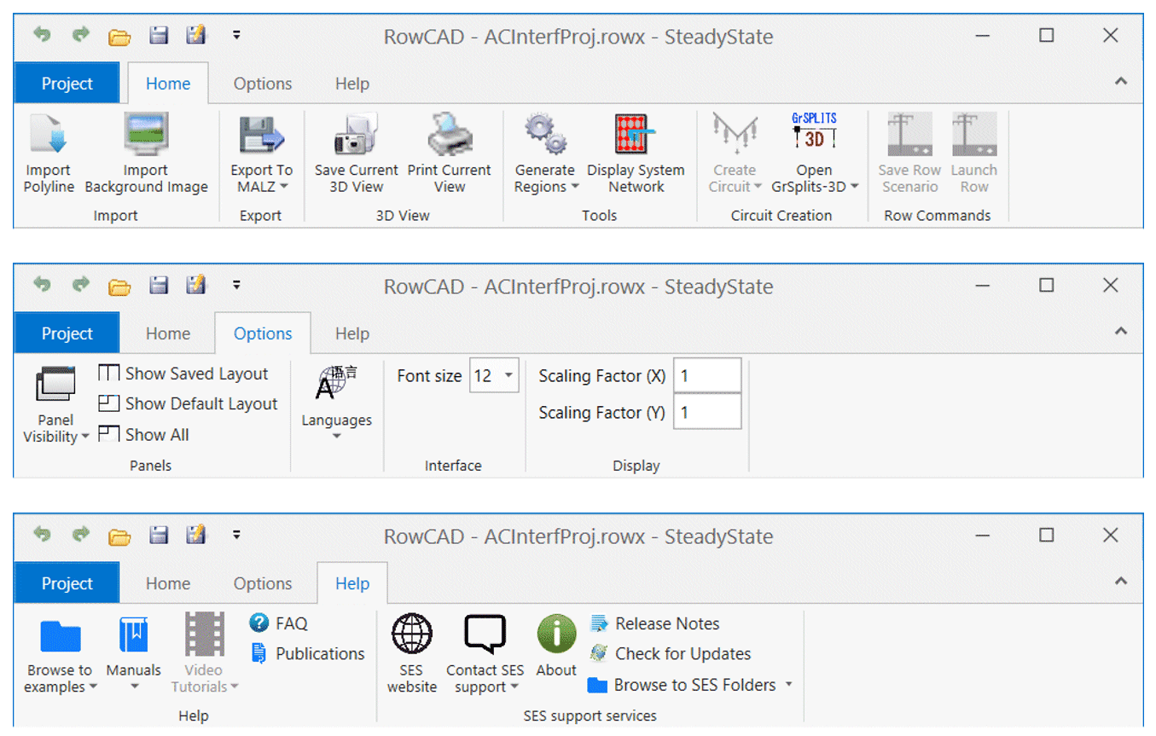Open quick access customize arrow, bottom window

[236, 536]
